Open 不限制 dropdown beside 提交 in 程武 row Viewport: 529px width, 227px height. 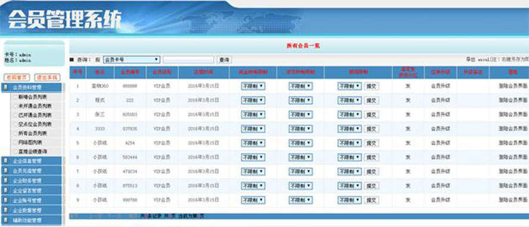pos(350,100)
